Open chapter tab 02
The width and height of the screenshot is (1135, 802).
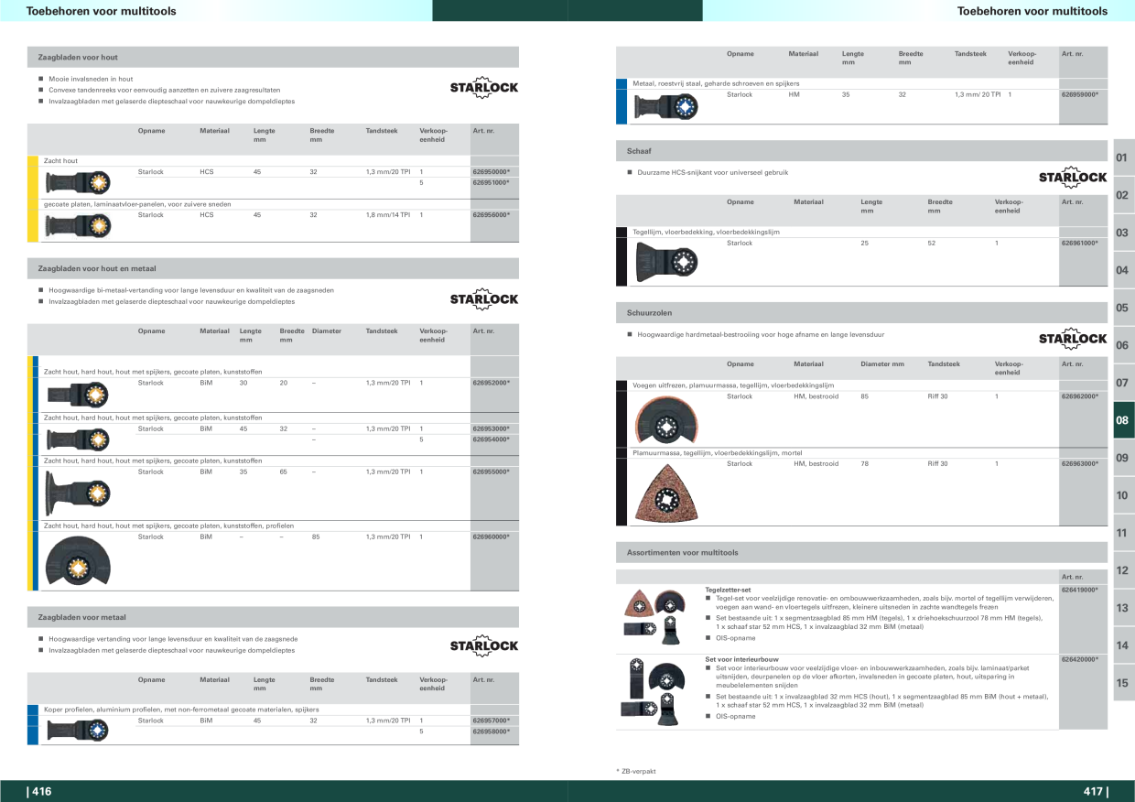coord(1122,195)
